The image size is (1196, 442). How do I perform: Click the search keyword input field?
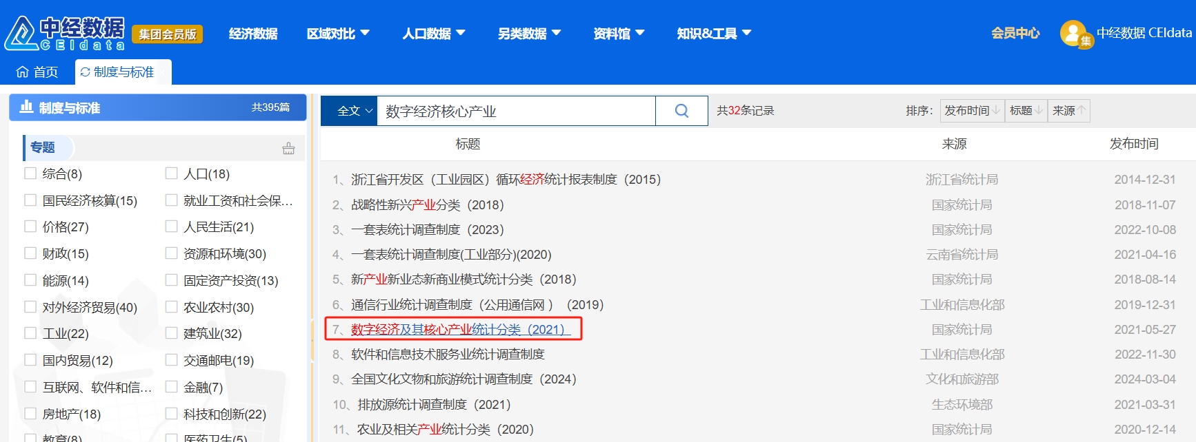pyautogui.click(x=516, y=111)
